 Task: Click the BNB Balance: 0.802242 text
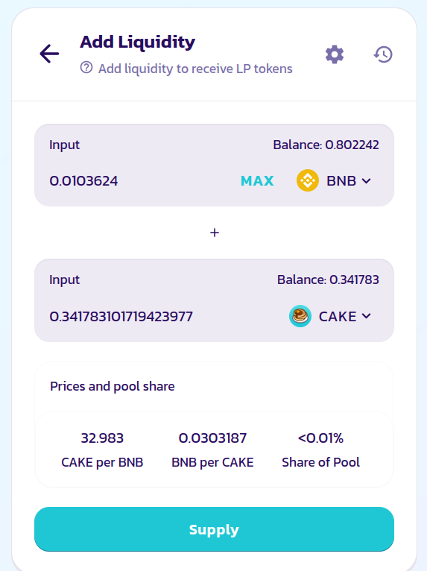tap(326, 145)
